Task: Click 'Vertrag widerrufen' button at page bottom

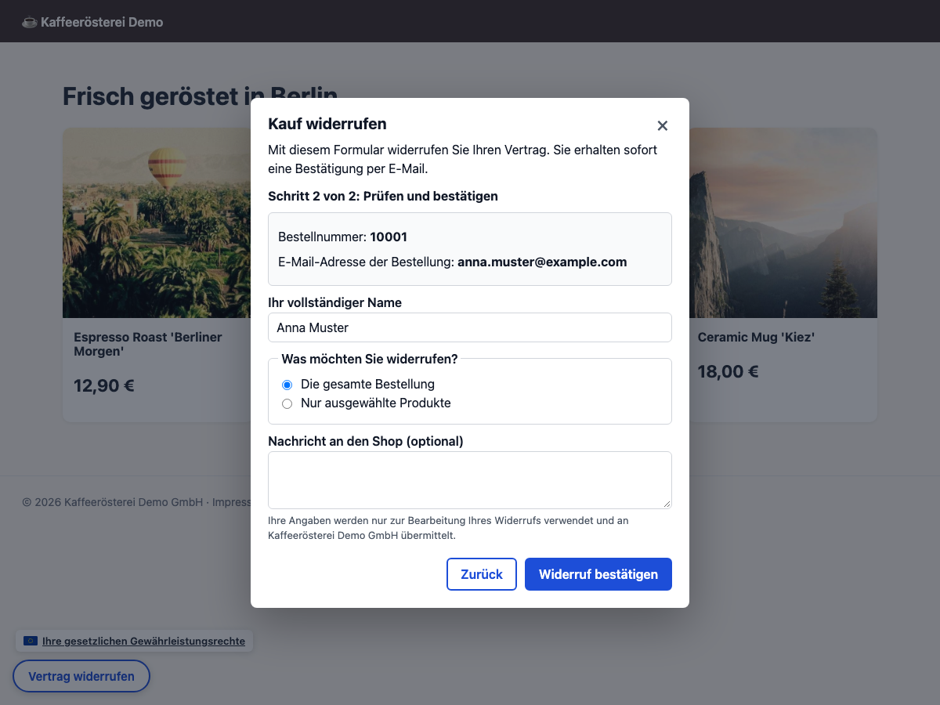Action: point(81,676)
